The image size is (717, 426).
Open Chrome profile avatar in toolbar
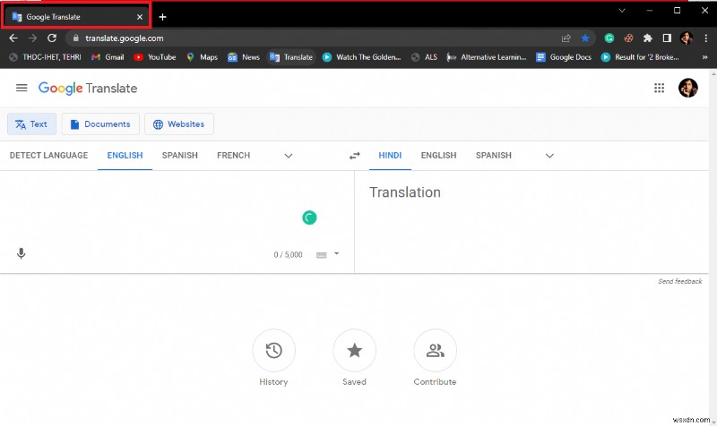(686, 38)
